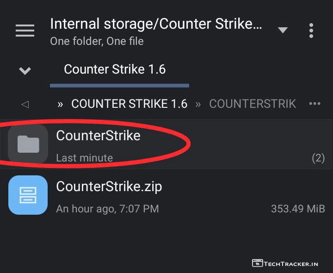This screenshot has width=333, height=273.
Task: Expand the storage location dropdown arrow
Action: pos(283,31)
